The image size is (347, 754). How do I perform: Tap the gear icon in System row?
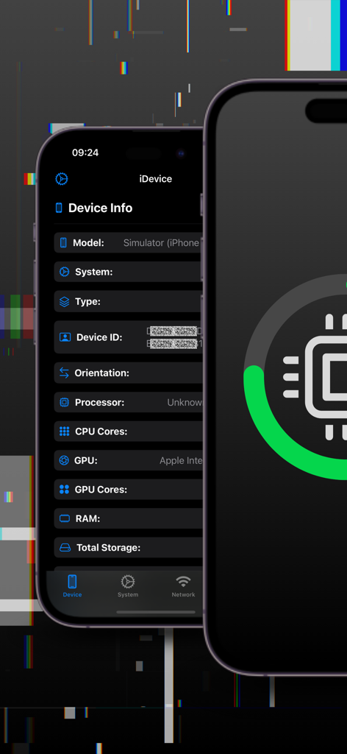(64, 272)
